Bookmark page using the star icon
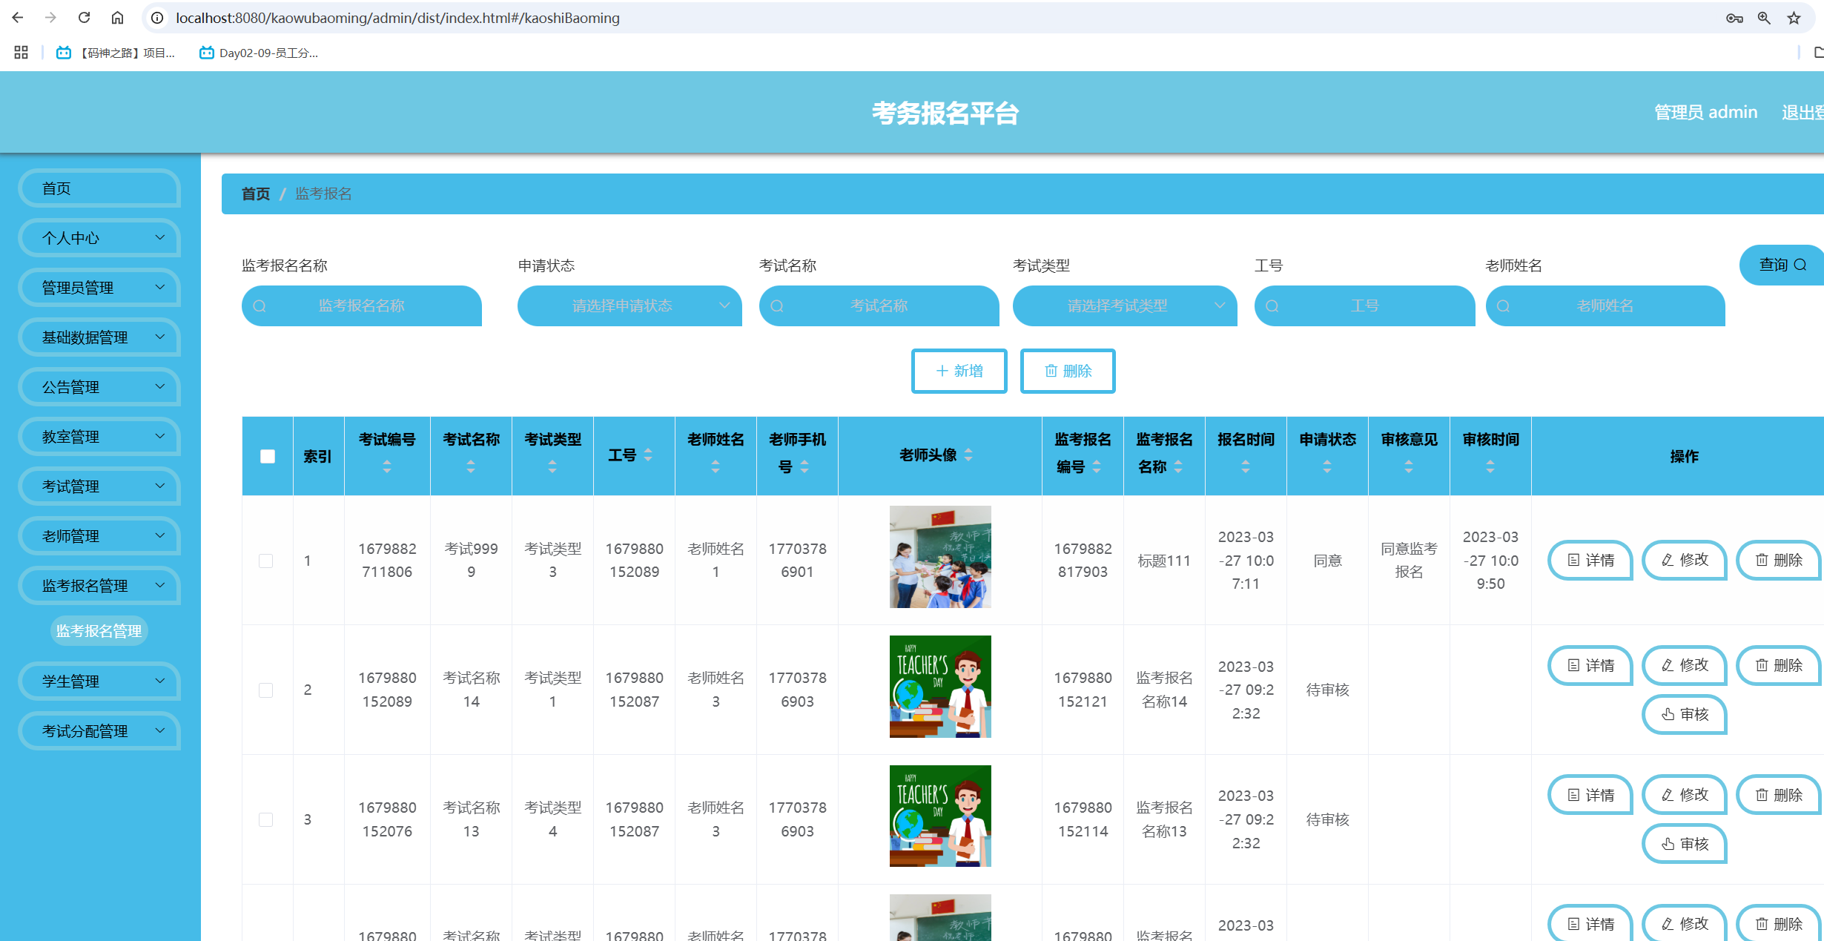 [1794, 18]
